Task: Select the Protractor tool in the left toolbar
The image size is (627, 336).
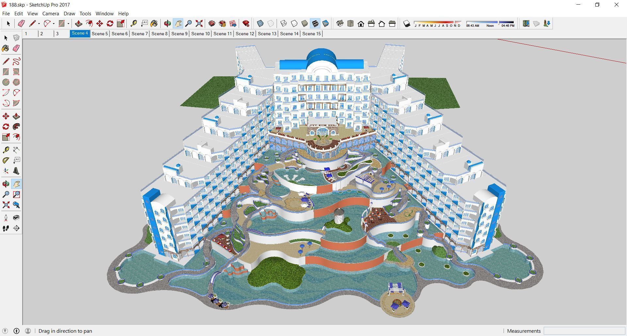Action: pos(6,160)
